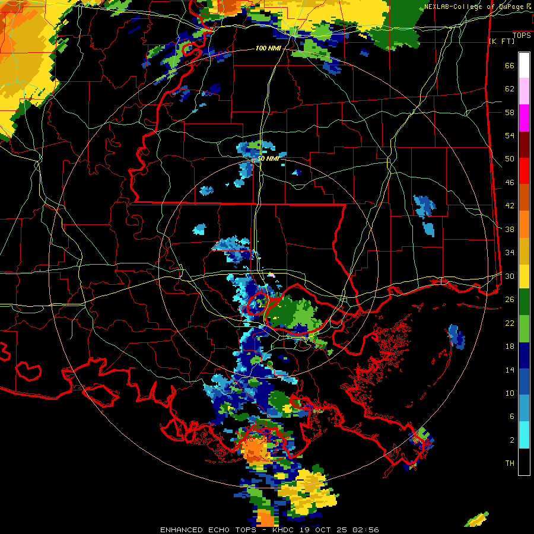Click the medium blue swatch between 14 and 10
This screenshot has height=534, width=534.
click(x=524, y=382)
